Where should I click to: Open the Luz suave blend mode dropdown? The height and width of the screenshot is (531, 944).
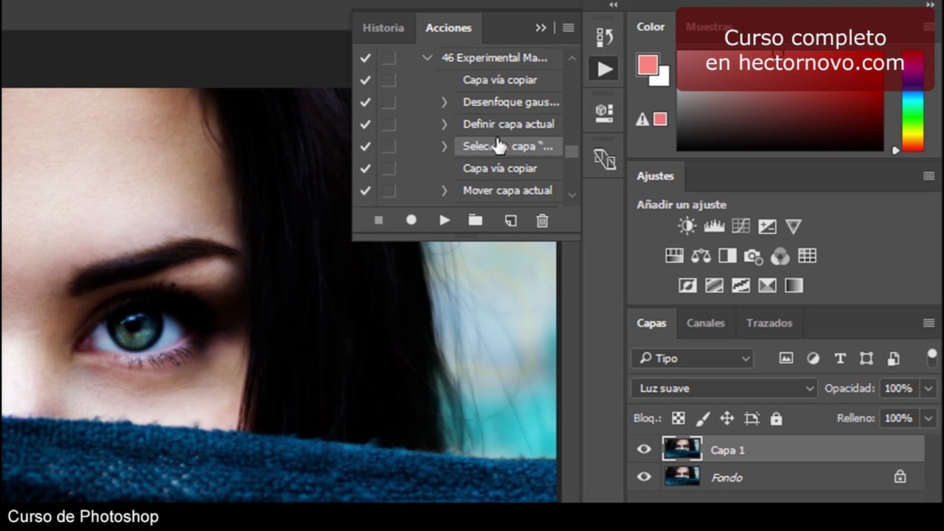[724, 388]
